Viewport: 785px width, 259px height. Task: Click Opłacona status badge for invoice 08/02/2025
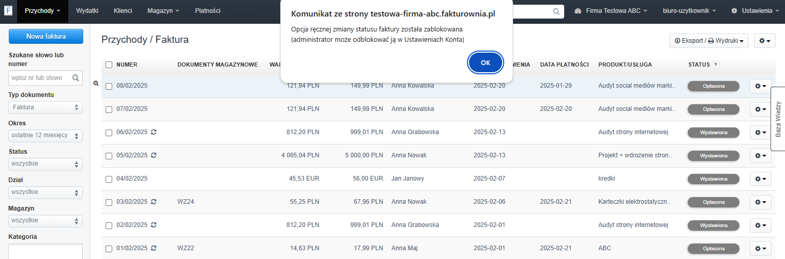[713, 86]
